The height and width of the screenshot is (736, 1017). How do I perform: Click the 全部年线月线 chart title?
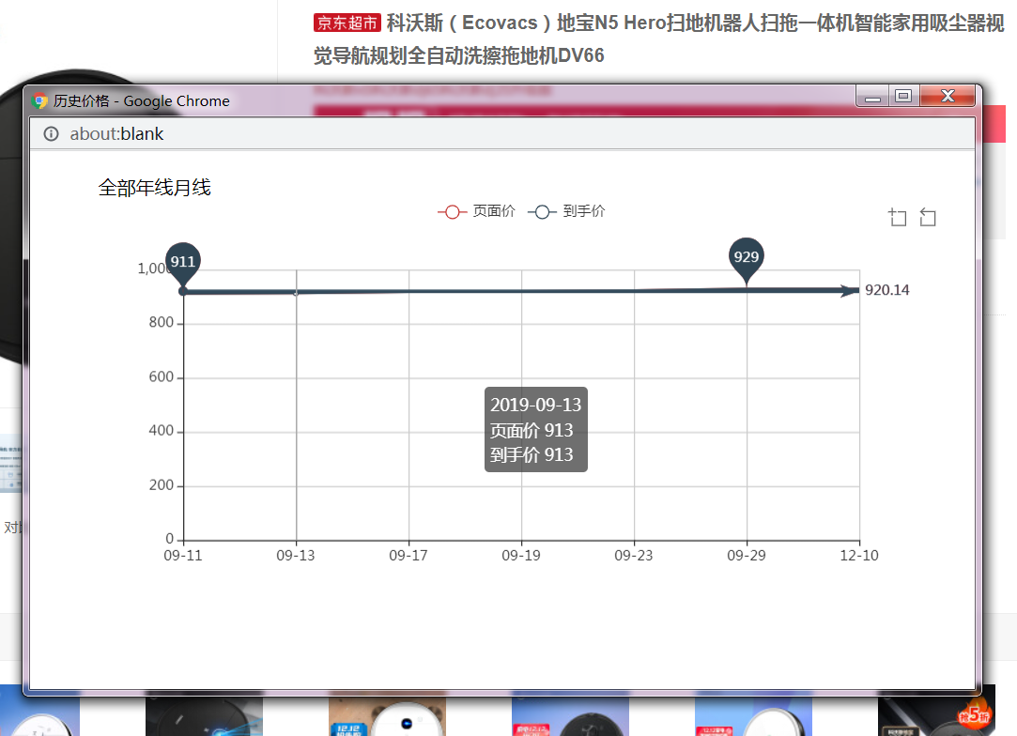click(x=155, y=188)
